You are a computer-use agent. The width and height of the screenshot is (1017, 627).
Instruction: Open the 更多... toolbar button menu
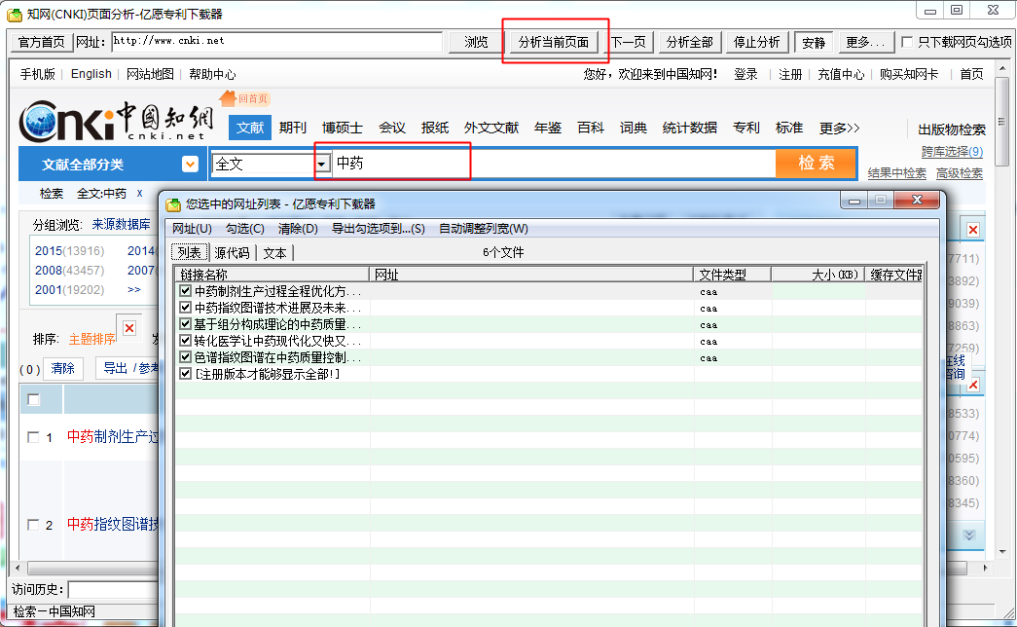point(864,42)
